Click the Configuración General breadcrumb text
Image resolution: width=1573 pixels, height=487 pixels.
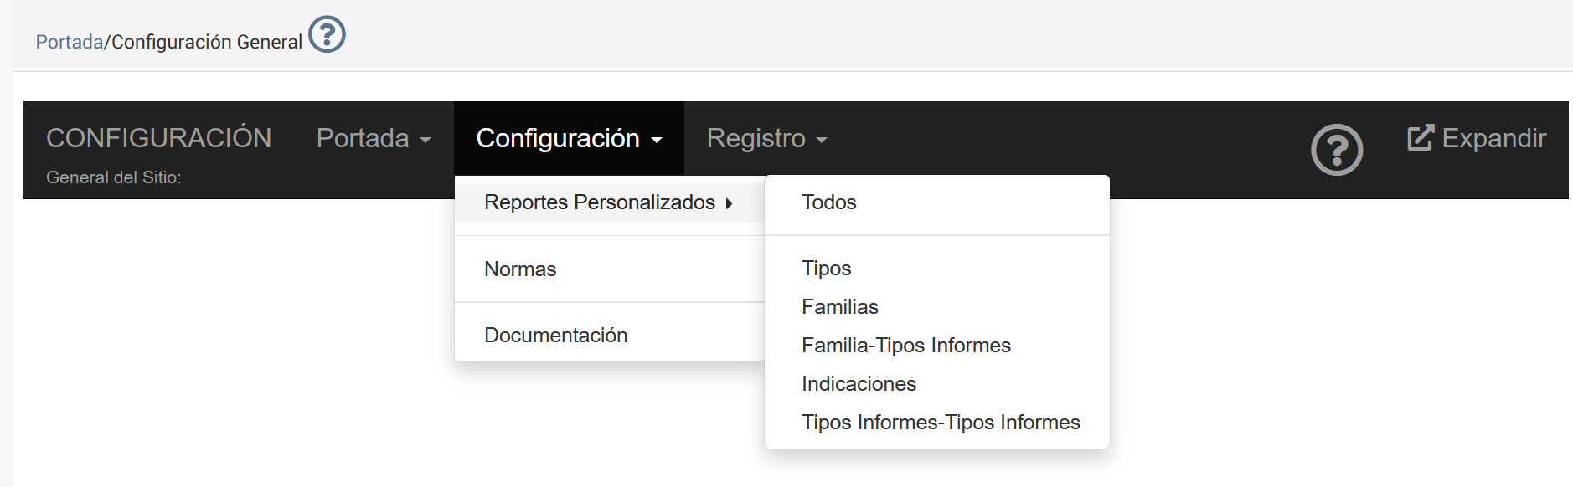[207, 42]
